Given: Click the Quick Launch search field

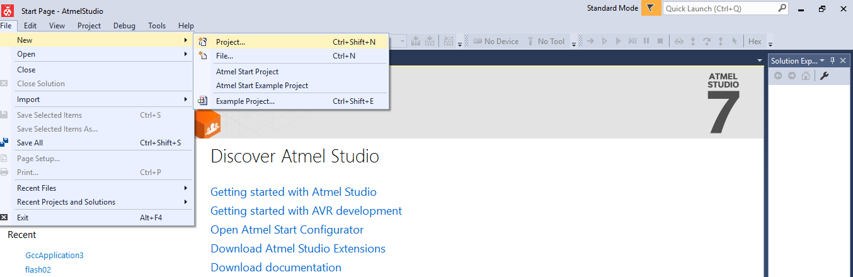Looking at the screenshot, I should [x=726, y=9].
